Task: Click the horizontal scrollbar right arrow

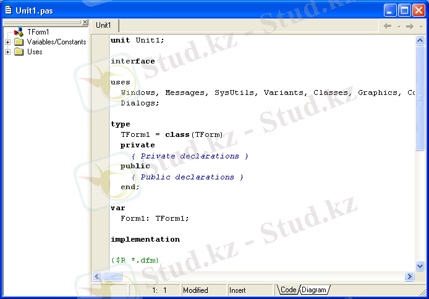Action: coord(409,277)
